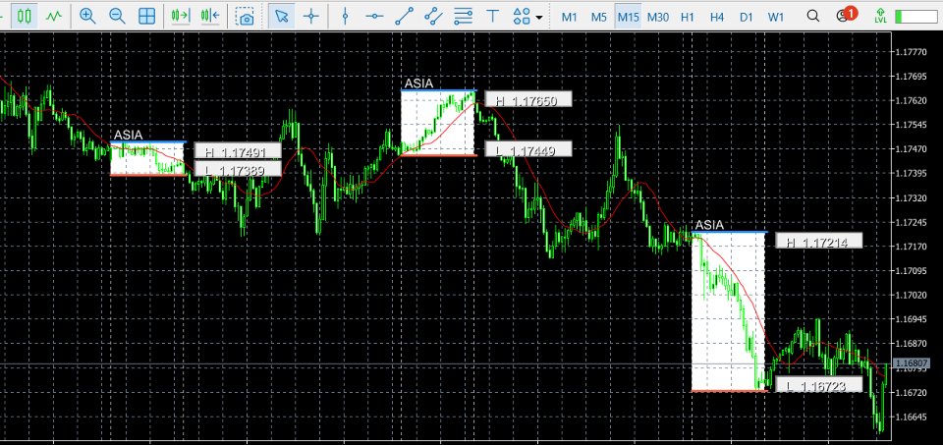Tile chart windows with grid icon
Screen dimensions: 943x445
click(x=146, y=17)
